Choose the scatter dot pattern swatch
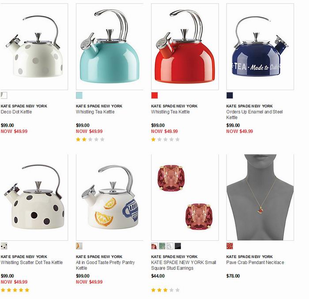The width and height of the screenshot is (309, 299). 4,246
